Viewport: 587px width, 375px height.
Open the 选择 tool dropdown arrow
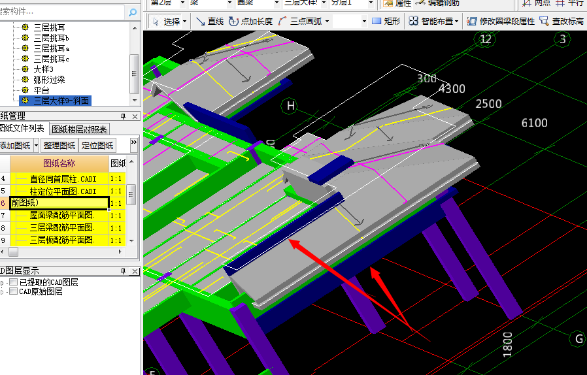[x=184, y=22]
